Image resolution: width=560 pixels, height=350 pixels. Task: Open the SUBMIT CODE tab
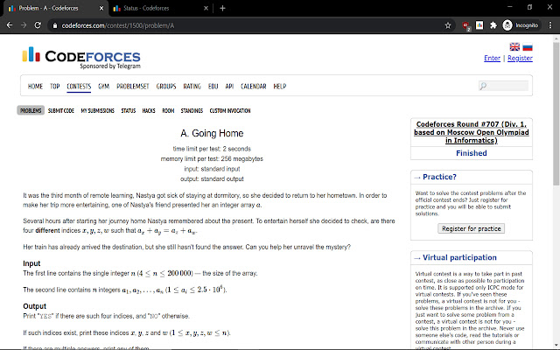[61, 111]
